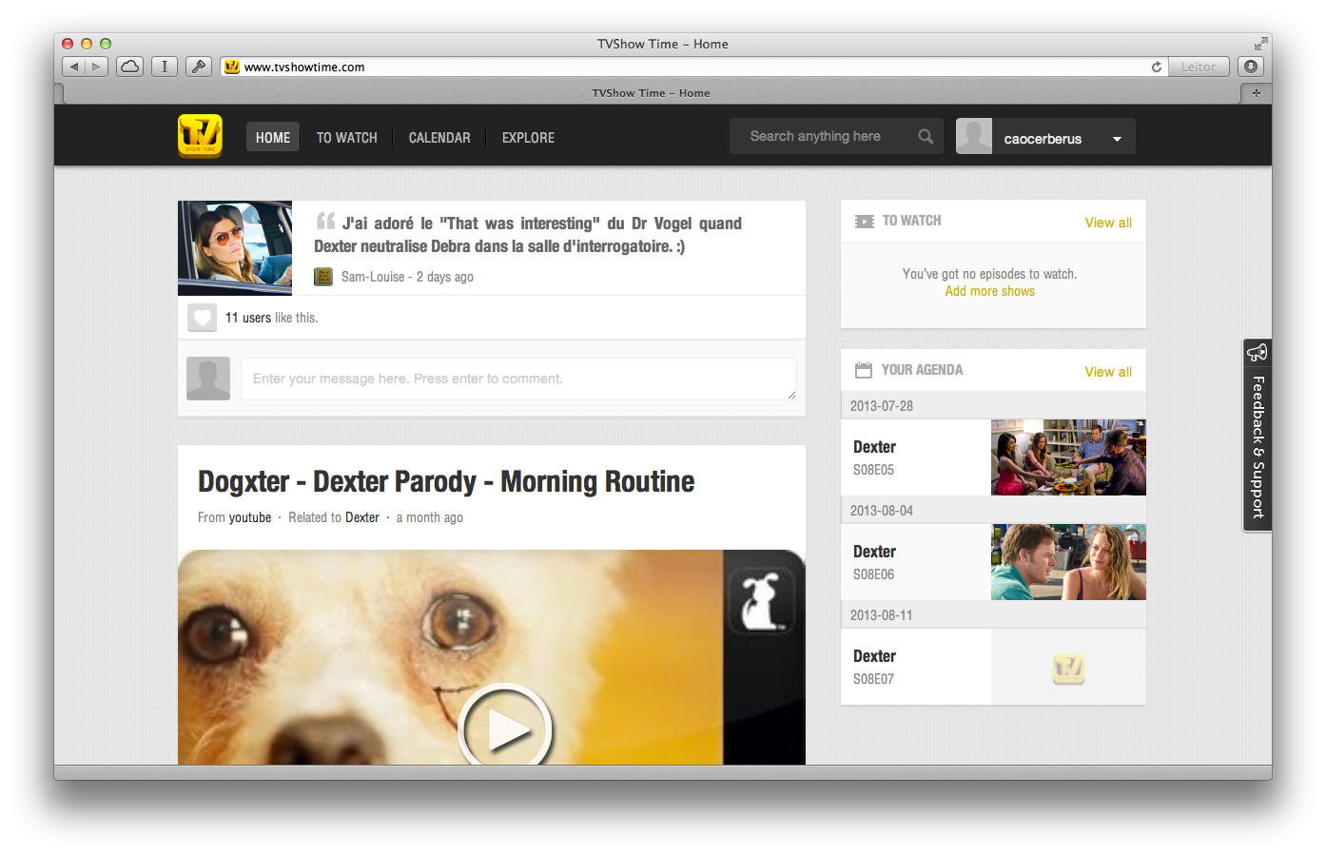Click View all next to YOUR AGENDA

pos(1107,371)
